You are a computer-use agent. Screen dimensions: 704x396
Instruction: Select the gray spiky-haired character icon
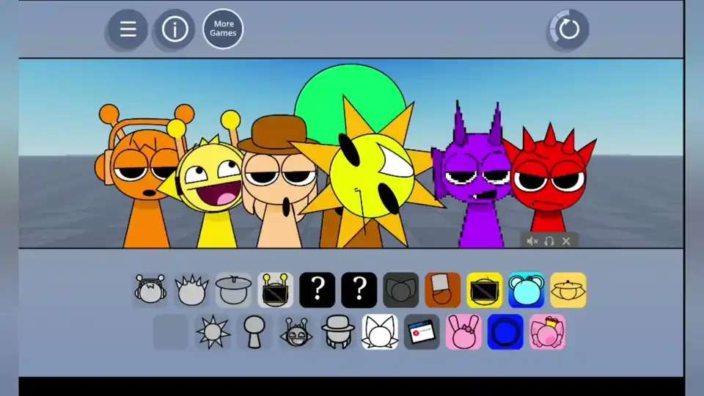click(x=191, y=290)
